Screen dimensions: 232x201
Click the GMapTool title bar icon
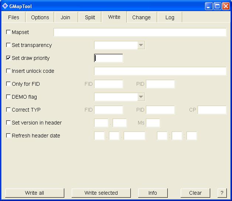point(5,6)
